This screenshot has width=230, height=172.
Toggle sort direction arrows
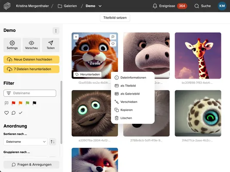point(52,142)
